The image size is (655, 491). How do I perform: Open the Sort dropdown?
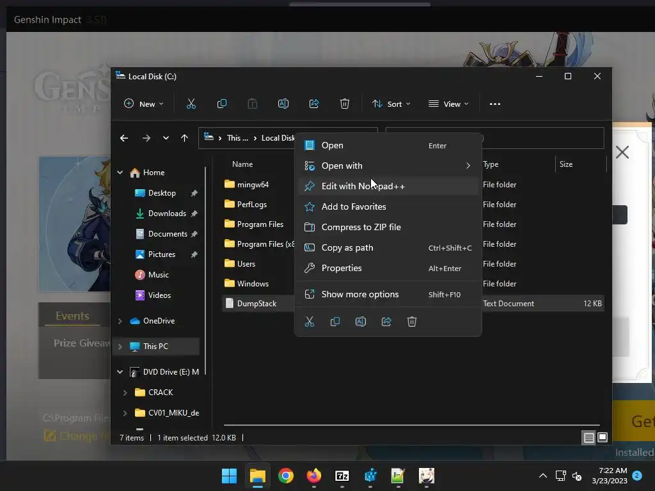tap(391, 104)
